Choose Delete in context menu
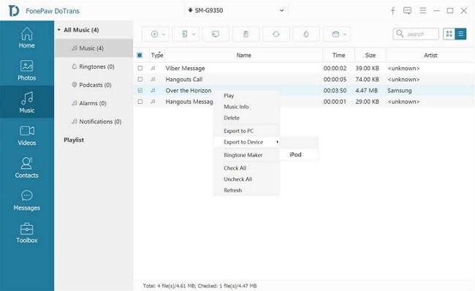The height and width of the screenshot is (291, 475). (246, 118)
